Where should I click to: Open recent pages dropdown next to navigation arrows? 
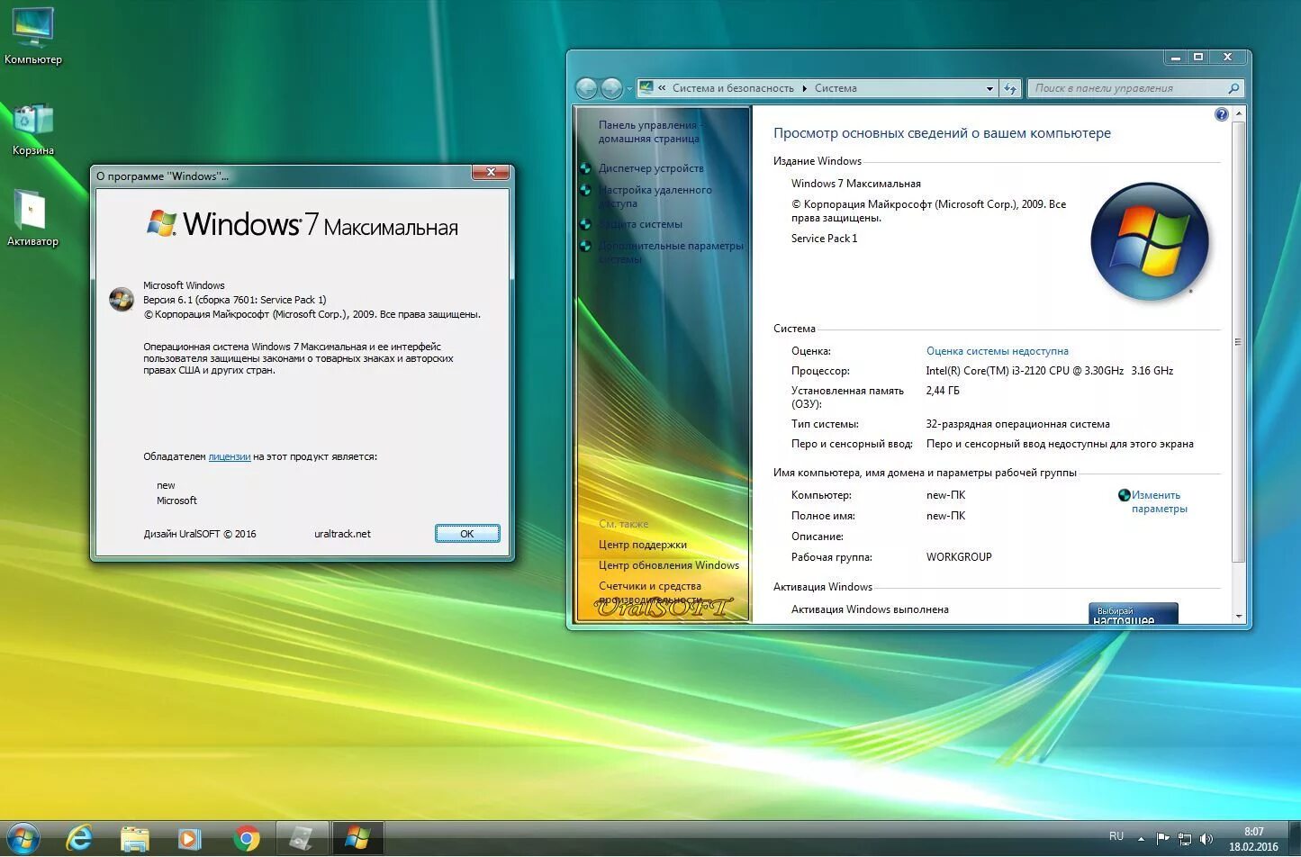(x=629, y=88)
